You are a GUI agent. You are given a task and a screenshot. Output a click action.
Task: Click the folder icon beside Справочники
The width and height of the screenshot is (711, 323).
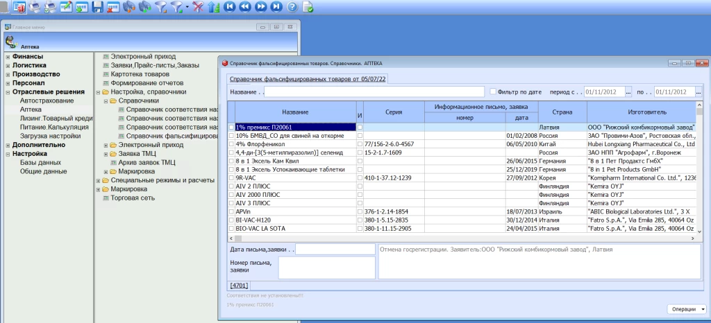[115, 101]
